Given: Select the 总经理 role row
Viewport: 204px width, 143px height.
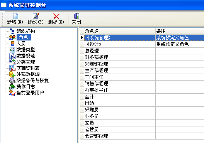Looking at the screenshot, I should coord(142,51).
